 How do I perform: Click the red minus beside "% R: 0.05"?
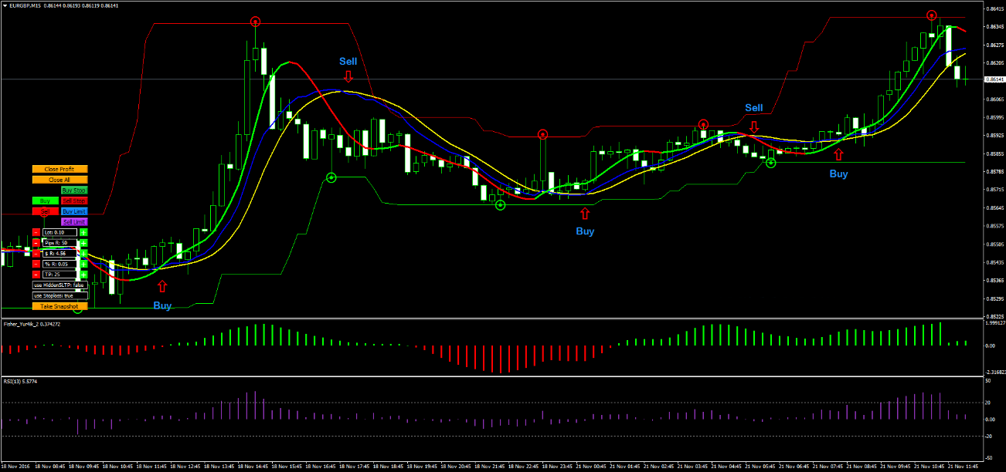point(36,263)
